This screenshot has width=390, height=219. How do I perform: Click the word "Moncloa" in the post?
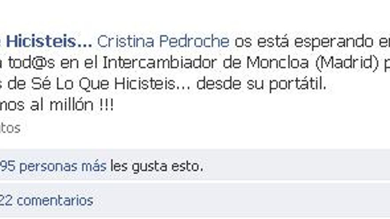click(x=277, y=62)
